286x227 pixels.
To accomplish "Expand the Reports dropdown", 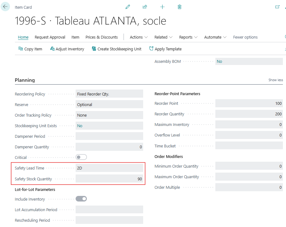I will pos(188,37).
